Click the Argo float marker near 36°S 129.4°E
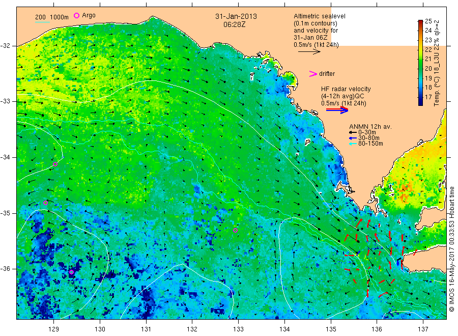Screen dimensions: 458x336 click(x=72, y=272)
